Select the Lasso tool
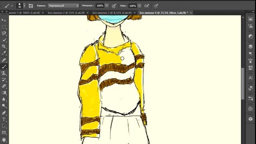The image size is (256, 144). pyautogui.click(x=4, y=33)
